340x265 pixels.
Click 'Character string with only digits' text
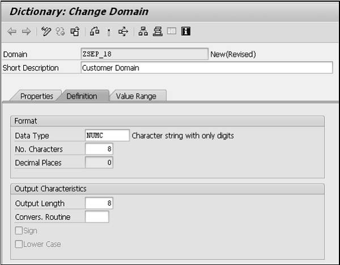tap(183, 136)
